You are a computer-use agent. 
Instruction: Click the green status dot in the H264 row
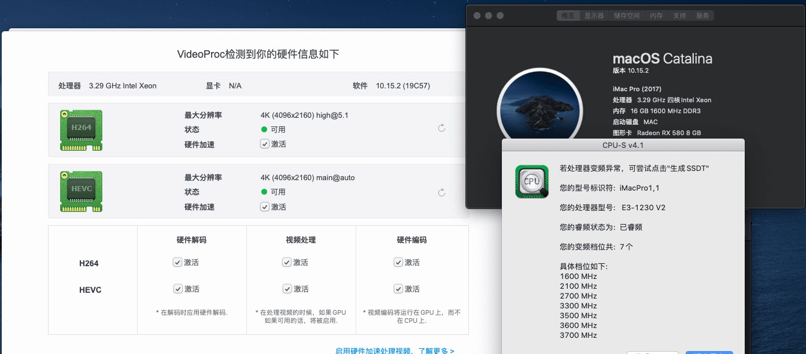tap(264, 129)
